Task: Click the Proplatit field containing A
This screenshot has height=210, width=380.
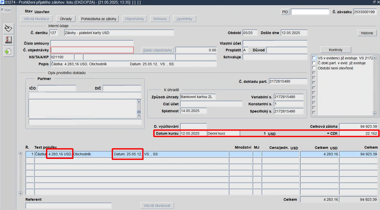Action: tap(245, 50)
